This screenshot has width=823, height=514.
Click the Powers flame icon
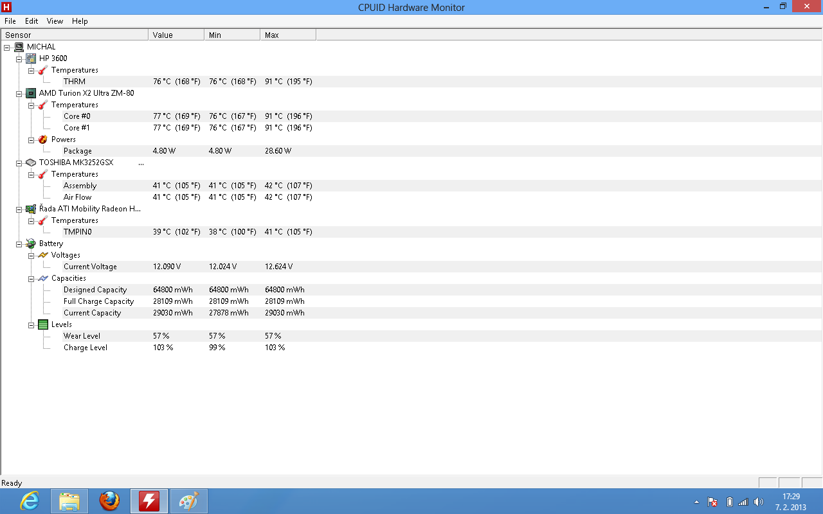43,139
